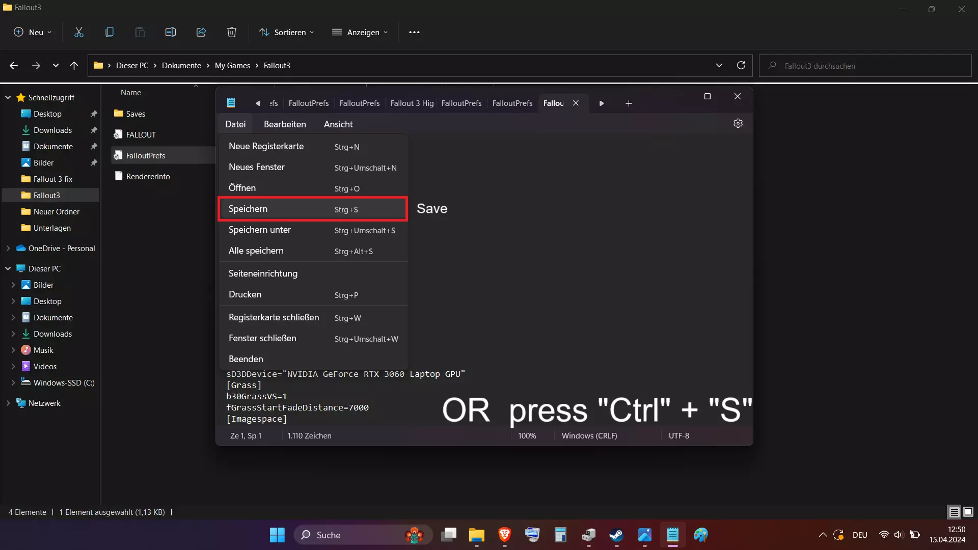Click the Fallout3 durchsuchen search field
Viewport: 978px width, 550px height.
(866, 66)
